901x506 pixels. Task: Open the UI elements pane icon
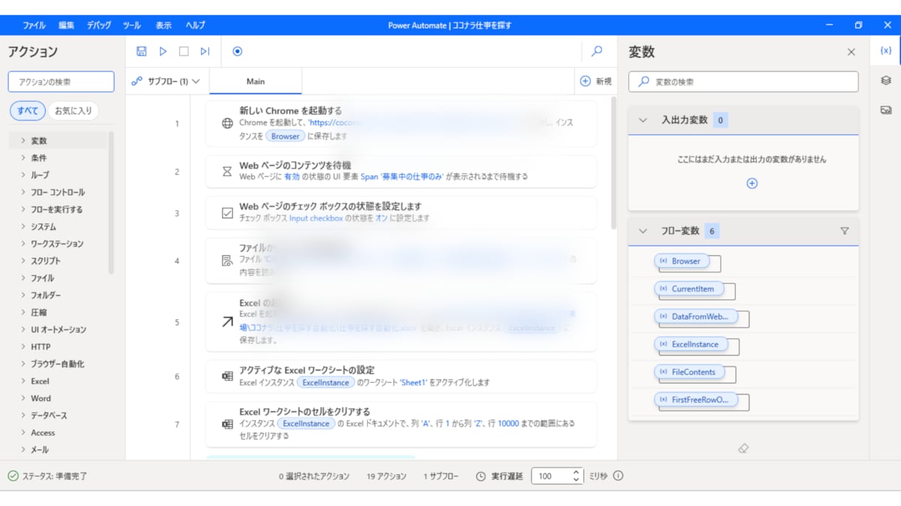pos(886,80)
